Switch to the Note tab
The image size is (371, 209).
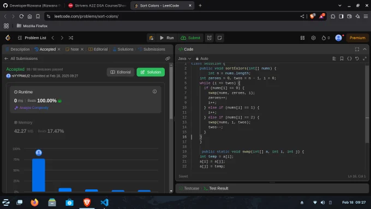72,49
